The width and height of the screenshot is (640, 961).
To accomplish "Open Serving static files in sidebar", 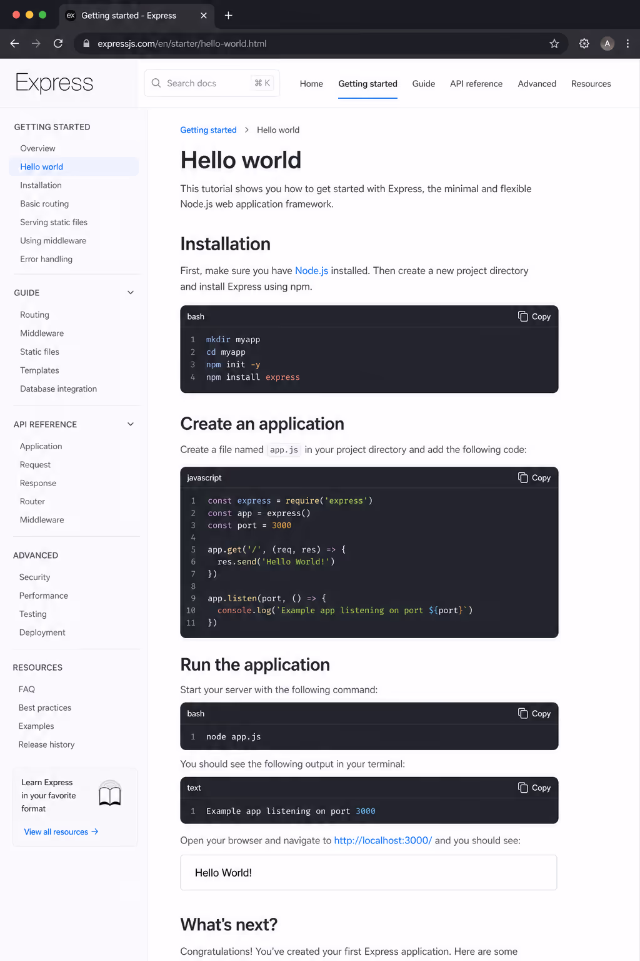I will tap(54, 222).
